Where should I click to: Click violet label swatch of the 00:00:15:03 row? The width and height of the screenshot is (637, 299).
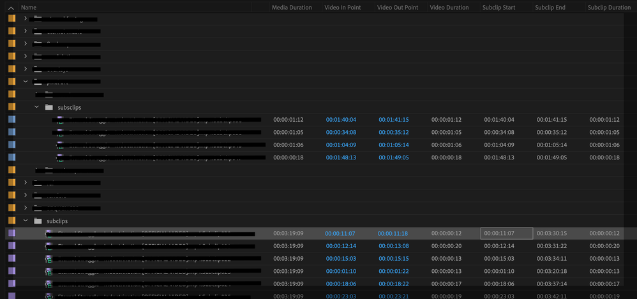click(x=11, y=258)
